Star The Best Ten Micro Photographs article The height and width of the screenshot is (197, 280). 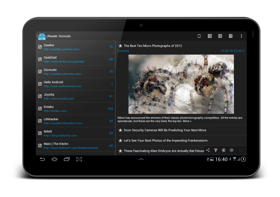pos(120,46)
